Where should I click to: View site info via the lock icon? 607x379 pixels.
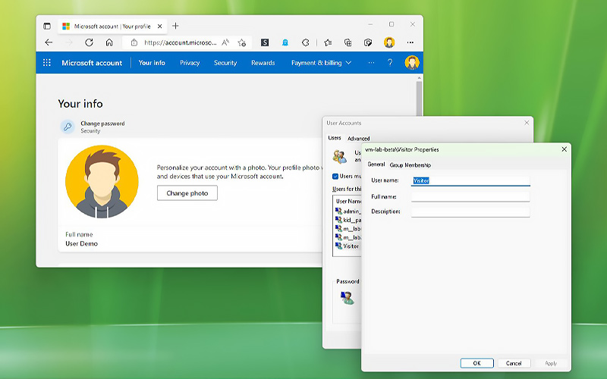(x=134, y=42)
